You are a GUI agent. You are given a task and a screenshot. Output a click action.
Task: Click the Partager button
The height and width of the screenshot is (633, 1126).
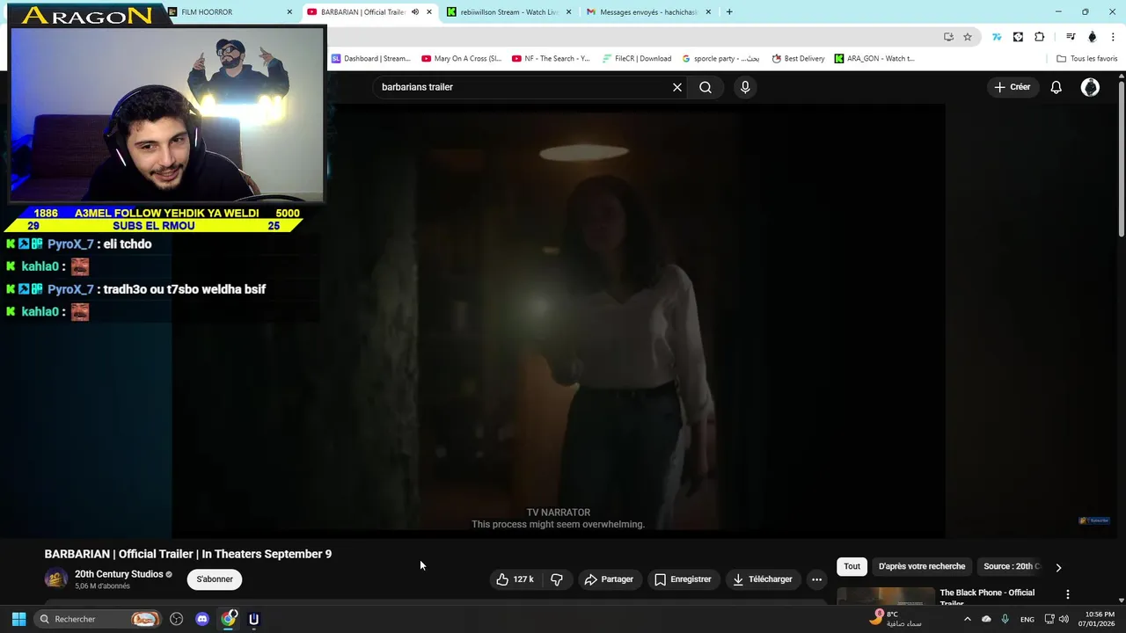pyautogui.click(x=609, y=579)
